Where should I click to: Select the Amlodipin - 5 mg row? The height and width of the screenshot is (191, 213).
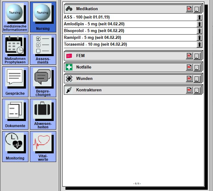pos(133,24)
